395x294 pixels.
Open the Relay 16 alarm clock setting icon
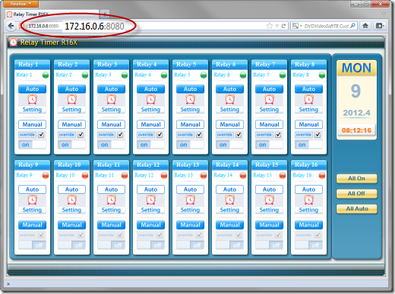click(x=308, y=200)
